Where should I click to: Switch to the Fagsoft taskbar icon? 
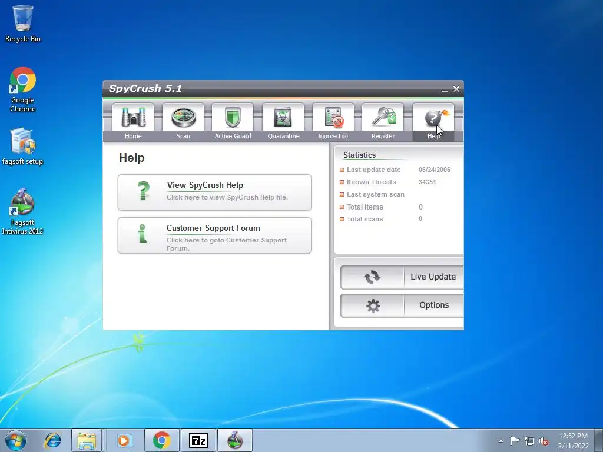(235, 440)
